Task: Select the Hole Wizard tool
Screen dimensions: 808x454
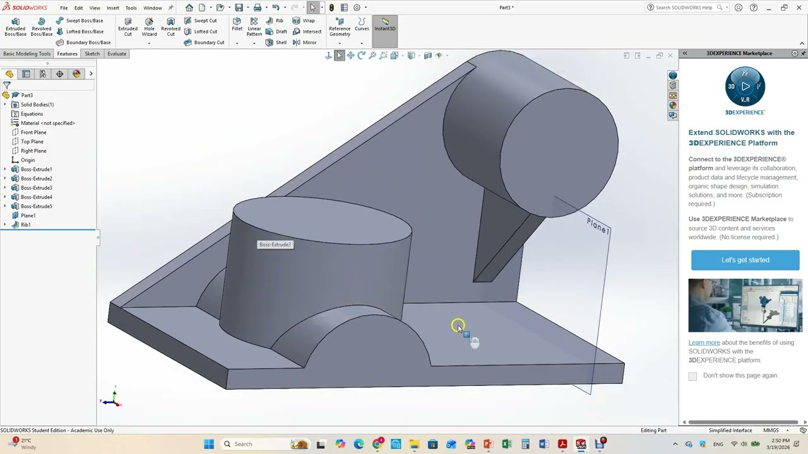Action: pos(149,27)
